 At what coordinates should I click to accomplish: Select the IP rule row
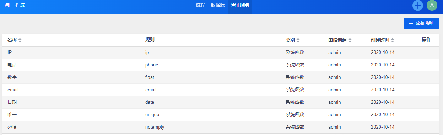coord(221,53)
